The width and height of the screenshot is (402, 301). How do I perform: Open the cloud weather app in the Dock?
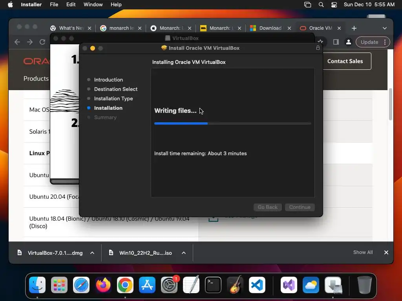311,285
